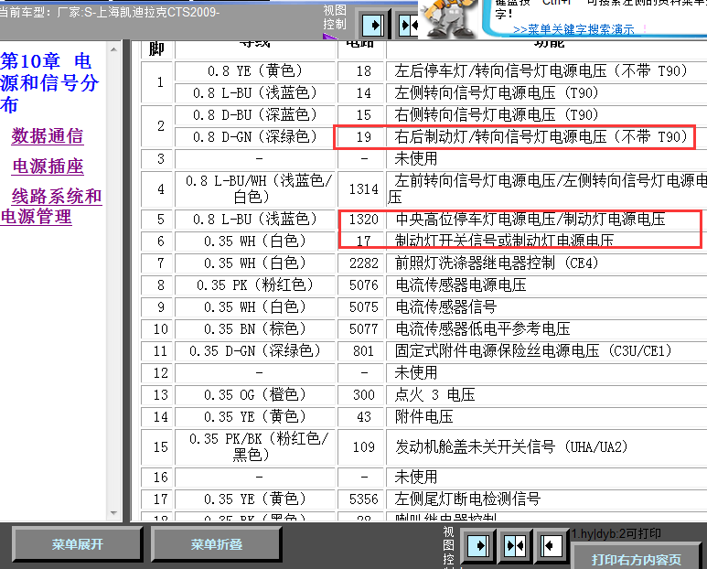
Task: Click the purple triangle under top 视图控制
Action: 329,37
